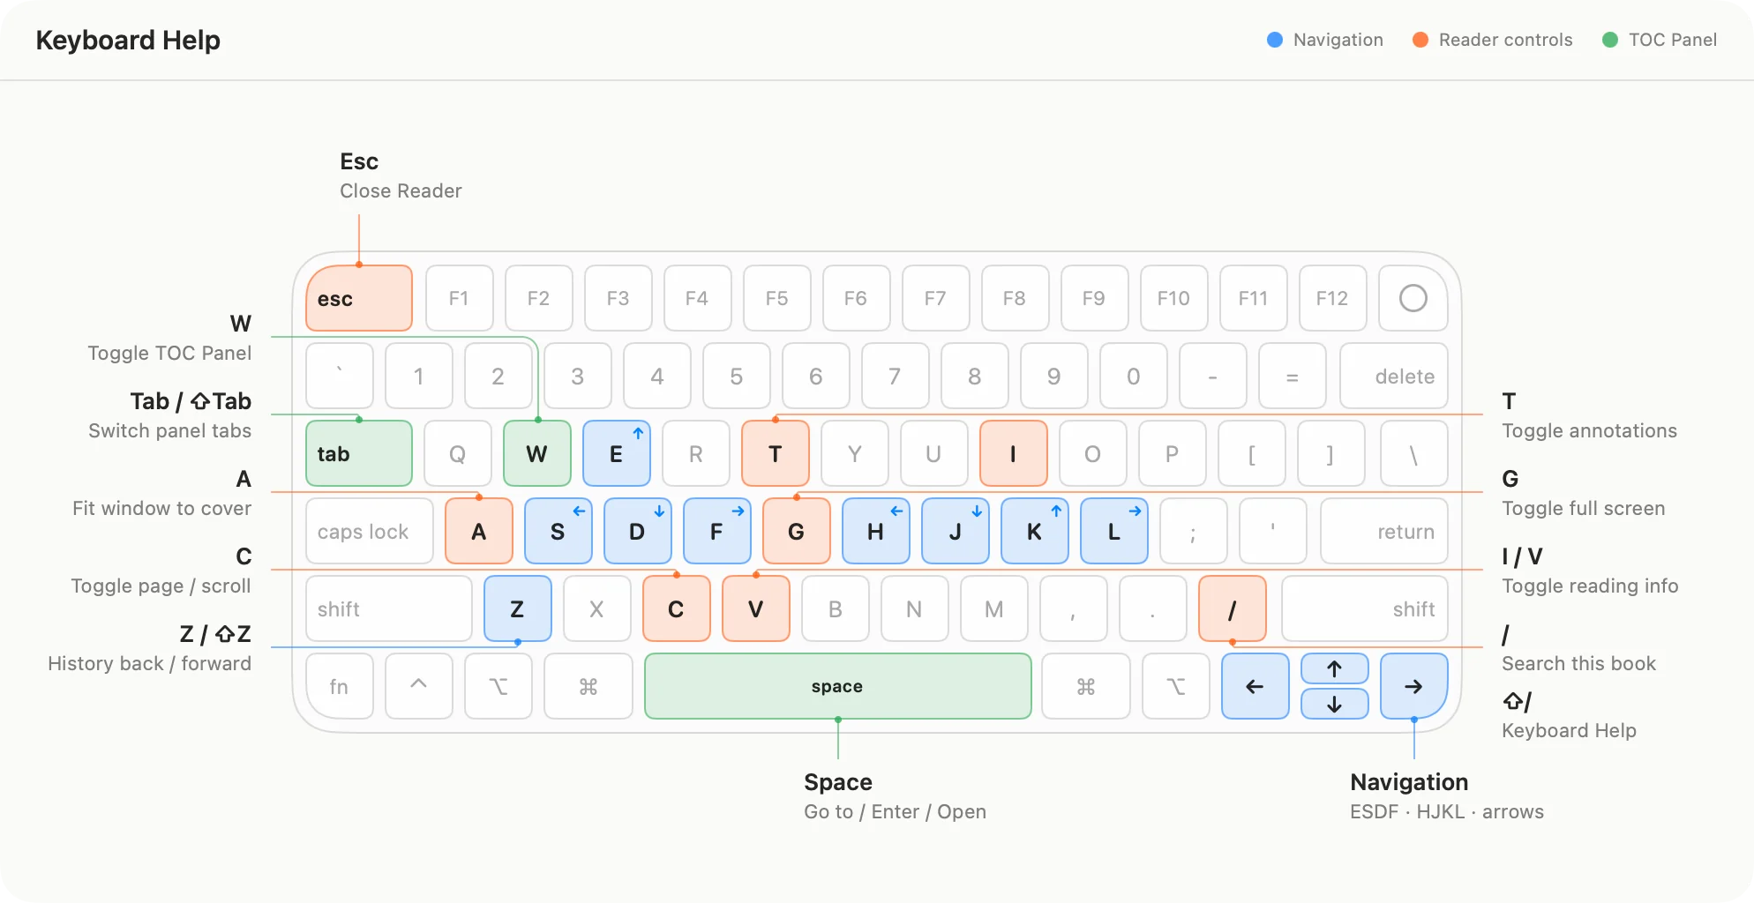This screenshot has height=903, width=1754.
Task: Click the right arrow key
Action: [x=1414, y=686]
